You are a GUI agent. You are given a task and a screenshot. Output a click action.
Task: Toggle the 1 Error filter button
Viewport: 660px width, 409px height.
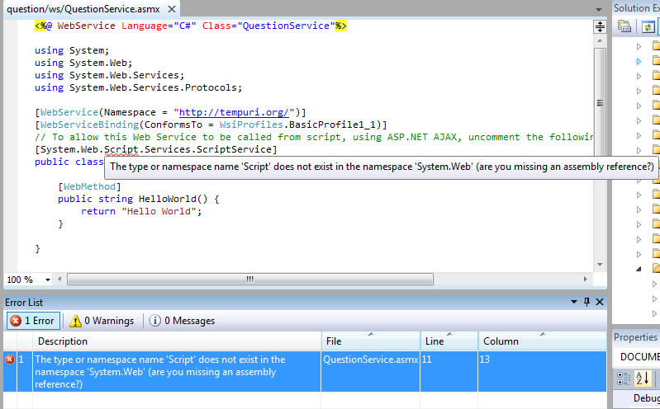[33, 321]
